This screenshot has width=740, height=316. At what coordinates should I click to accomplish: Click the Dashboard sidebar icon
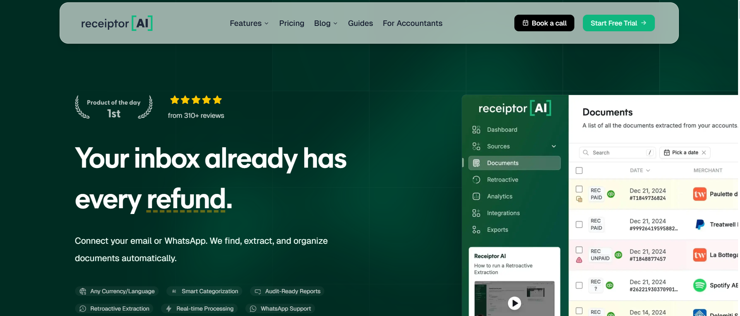[476, 129]
